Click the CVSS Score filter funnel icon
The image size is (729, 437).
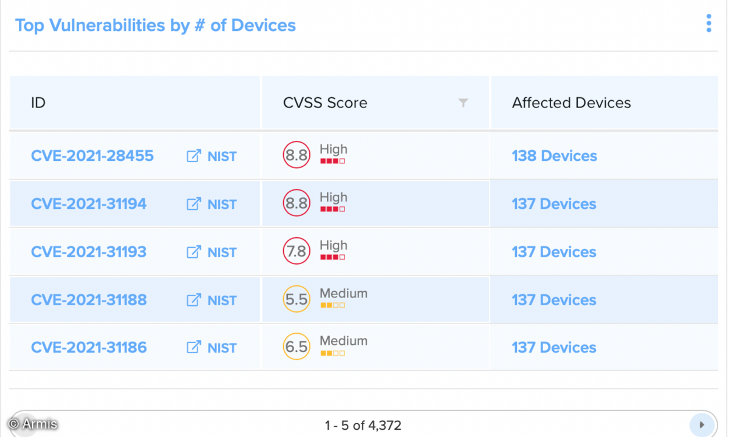point(463,103)
